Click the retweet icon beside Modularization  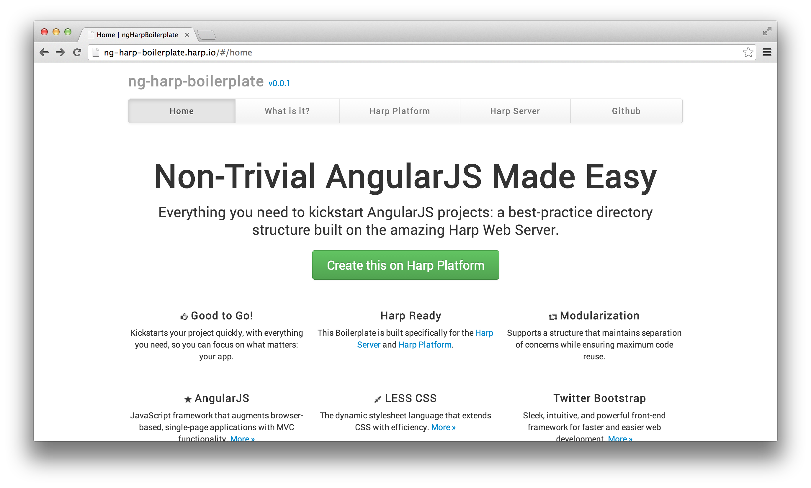coord(553,317)
